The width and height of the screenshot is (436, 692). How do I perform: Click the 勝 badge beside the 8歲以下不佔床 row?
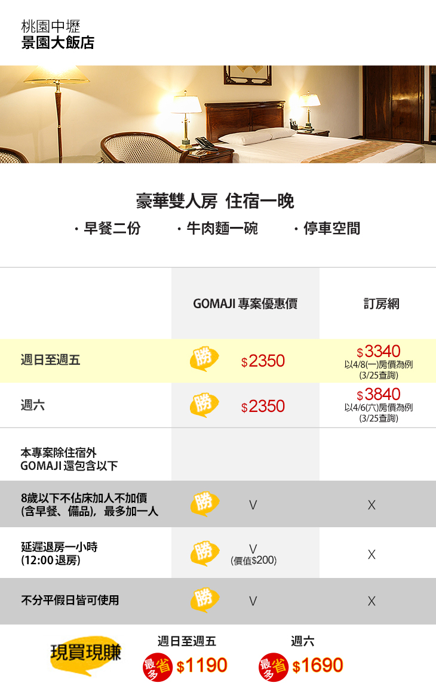[x=204, y=503]
